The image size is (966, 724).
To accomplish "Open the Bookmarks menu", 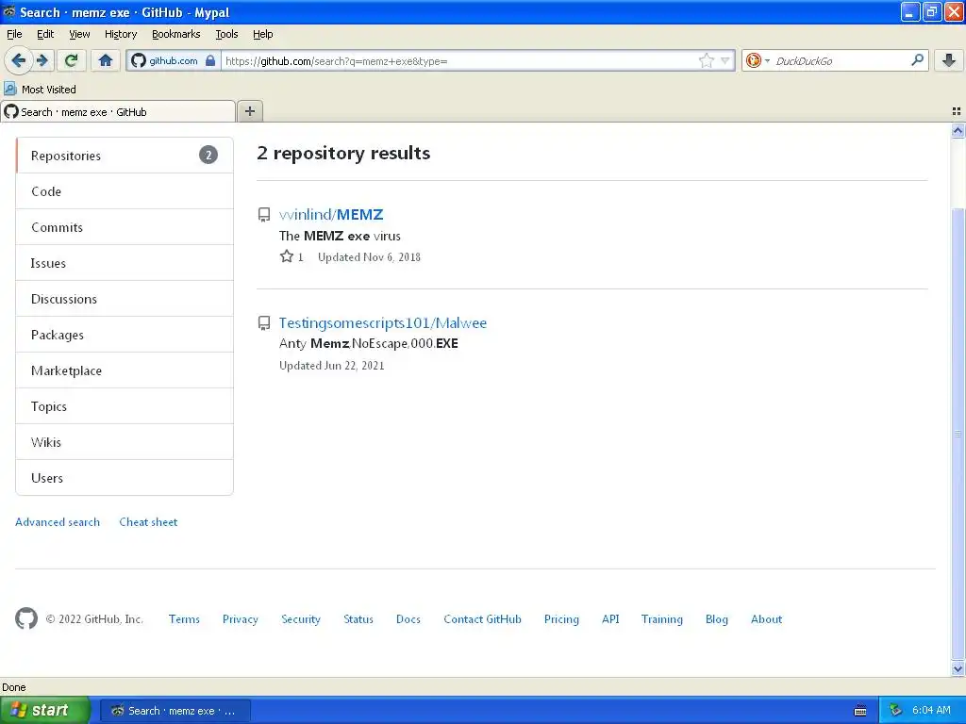I will point(176,34).
